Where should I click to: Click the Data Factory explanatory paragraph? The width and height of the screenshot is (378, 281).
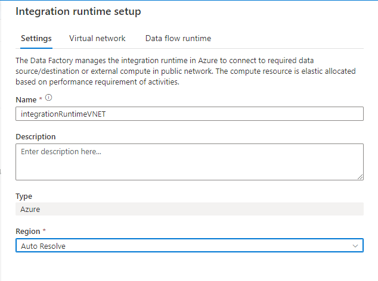185,71
